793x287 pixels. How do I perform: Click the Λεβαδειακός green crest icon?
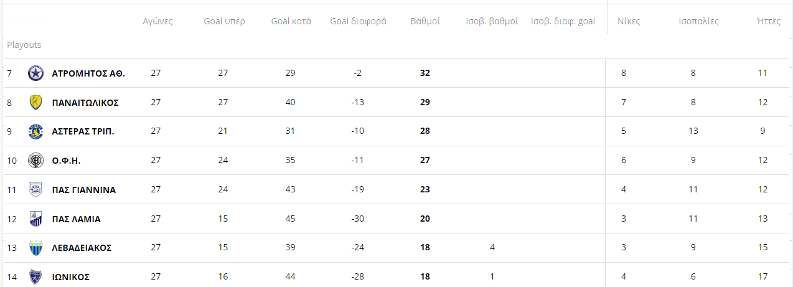click(x=36, y=248)
